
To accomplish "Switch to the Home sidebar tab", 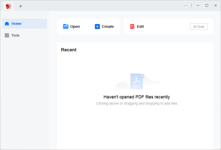I will click(x=24, y=24).
